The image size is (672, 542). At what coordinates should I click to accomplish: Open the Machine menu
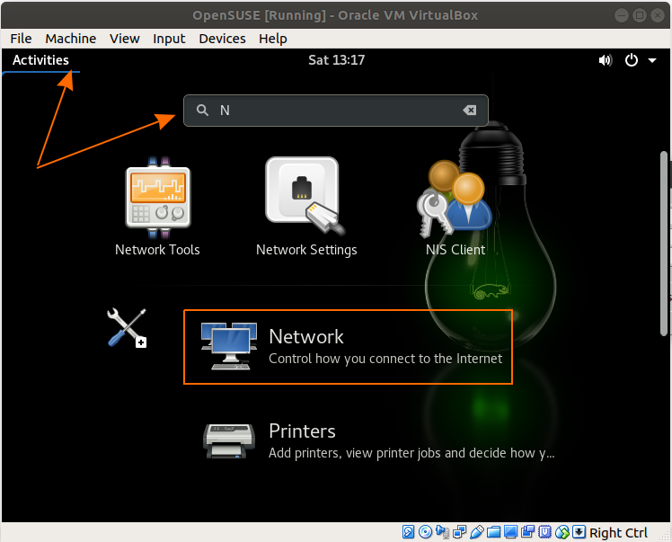pyautogui.click(x=71, y=39)
